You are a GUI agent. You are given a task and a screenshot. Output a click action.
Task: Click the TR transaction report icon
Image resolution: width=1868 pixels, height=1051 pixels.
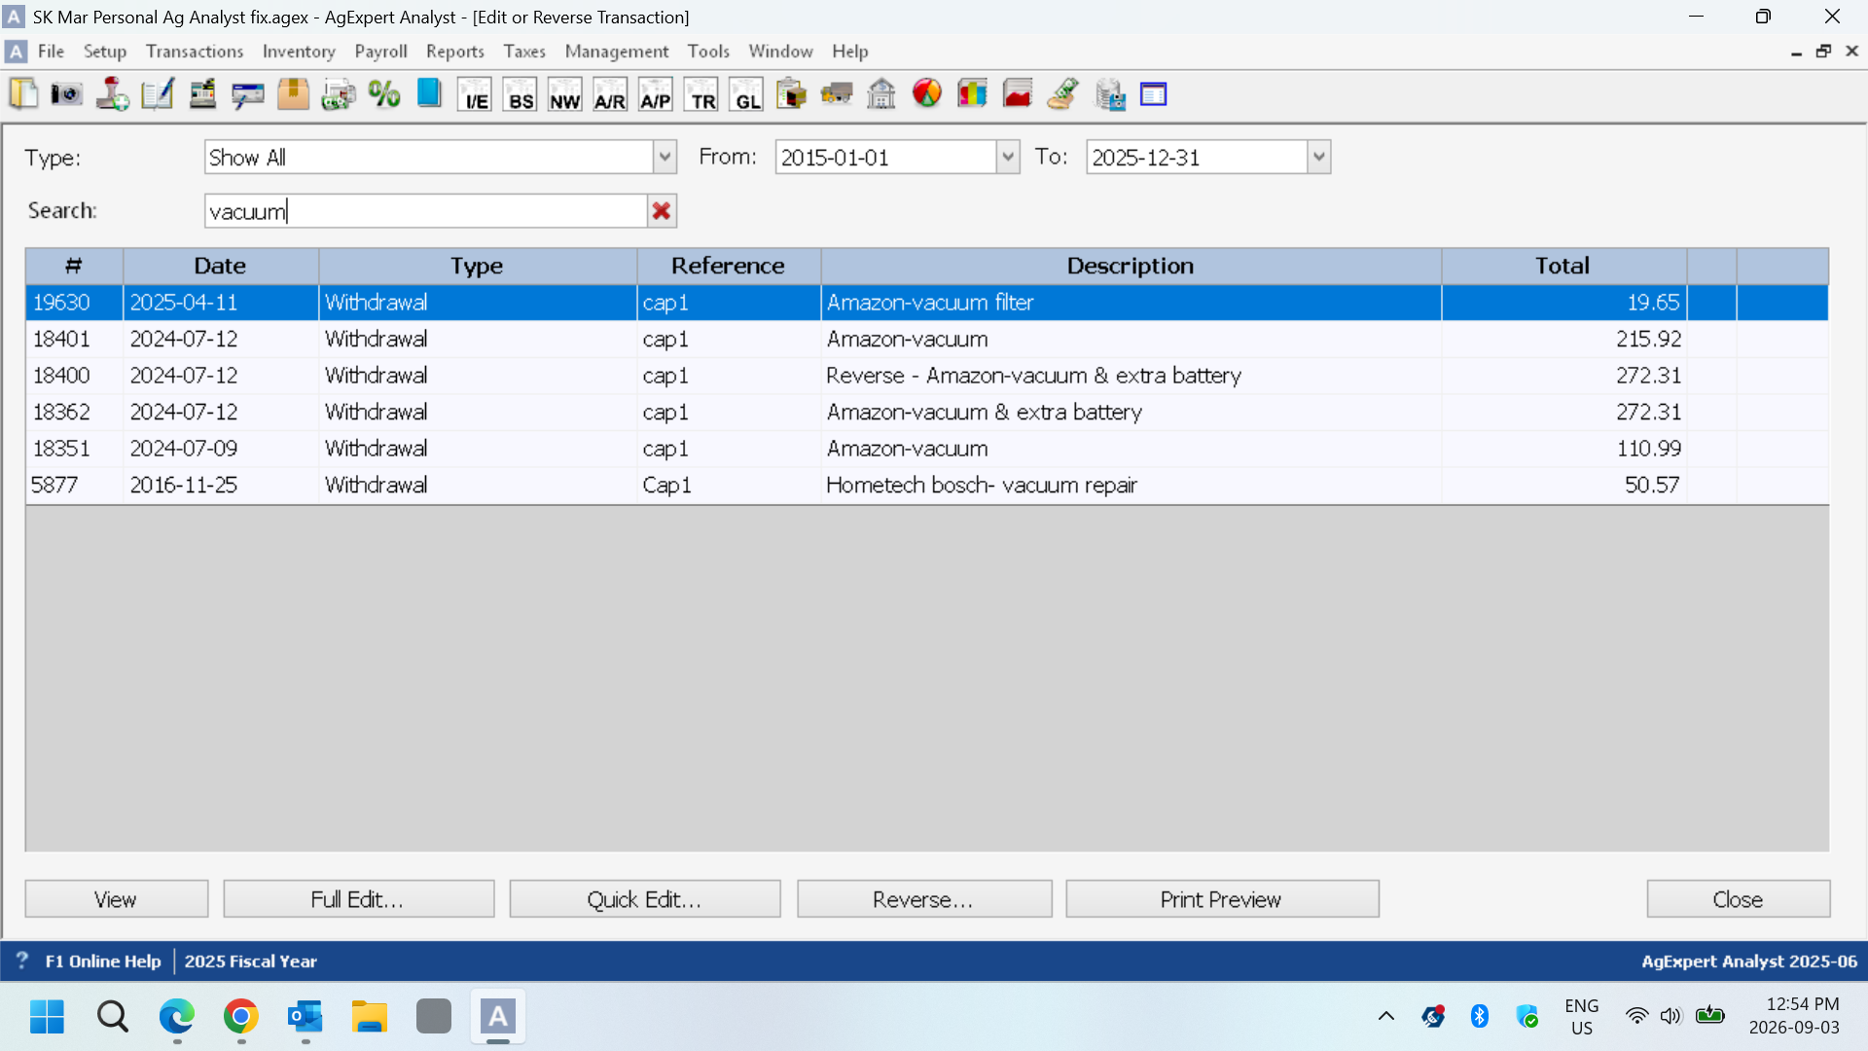tap(701, 94)
